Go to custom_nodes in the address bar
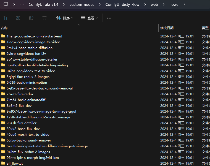210x166 pixels. (82, 4)
